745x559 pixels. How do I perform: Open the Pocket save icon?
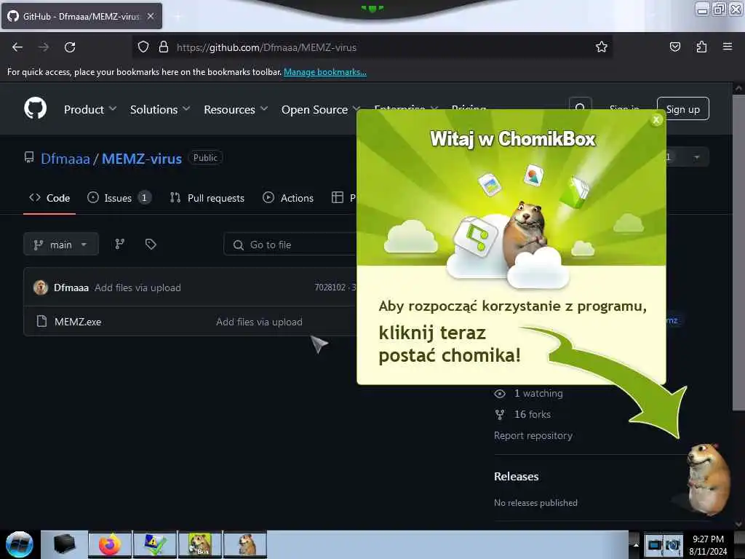click(x=674, y=47)
